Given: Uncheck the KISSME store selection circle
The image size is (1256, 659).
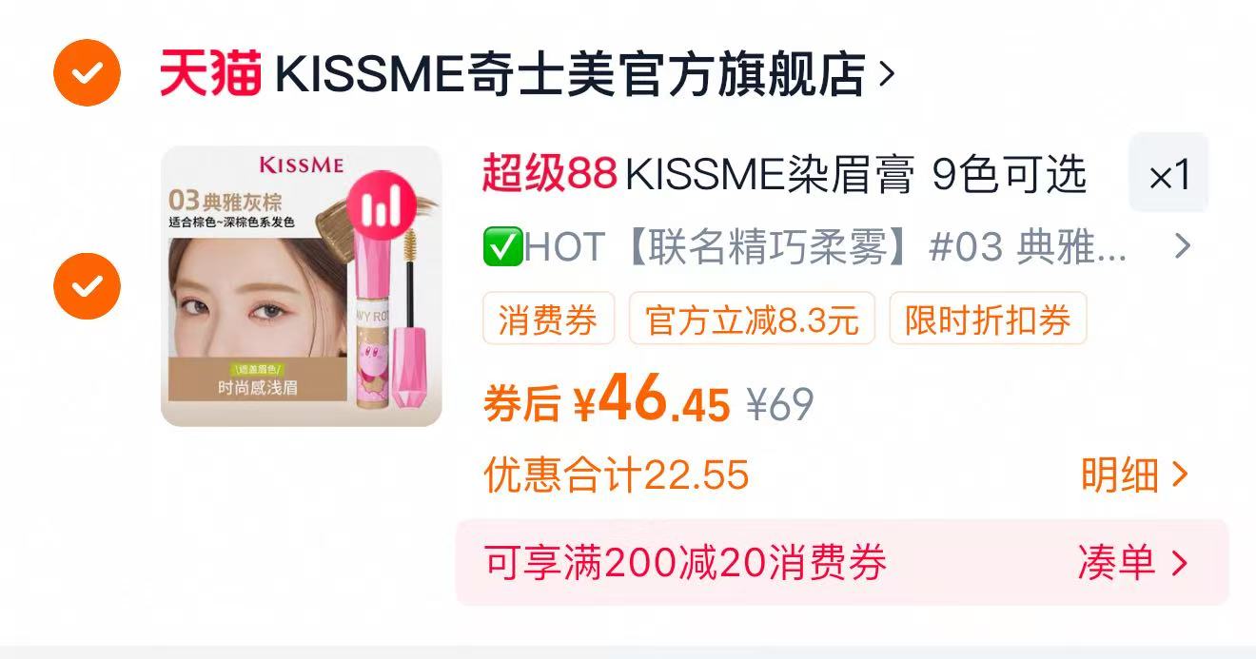Looking at the screenshot, I should 87,73.
